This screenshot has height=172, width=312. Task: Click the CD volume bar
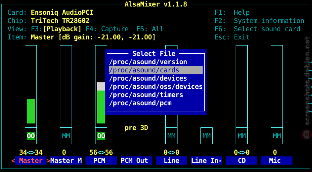click(x=242, y=86)
